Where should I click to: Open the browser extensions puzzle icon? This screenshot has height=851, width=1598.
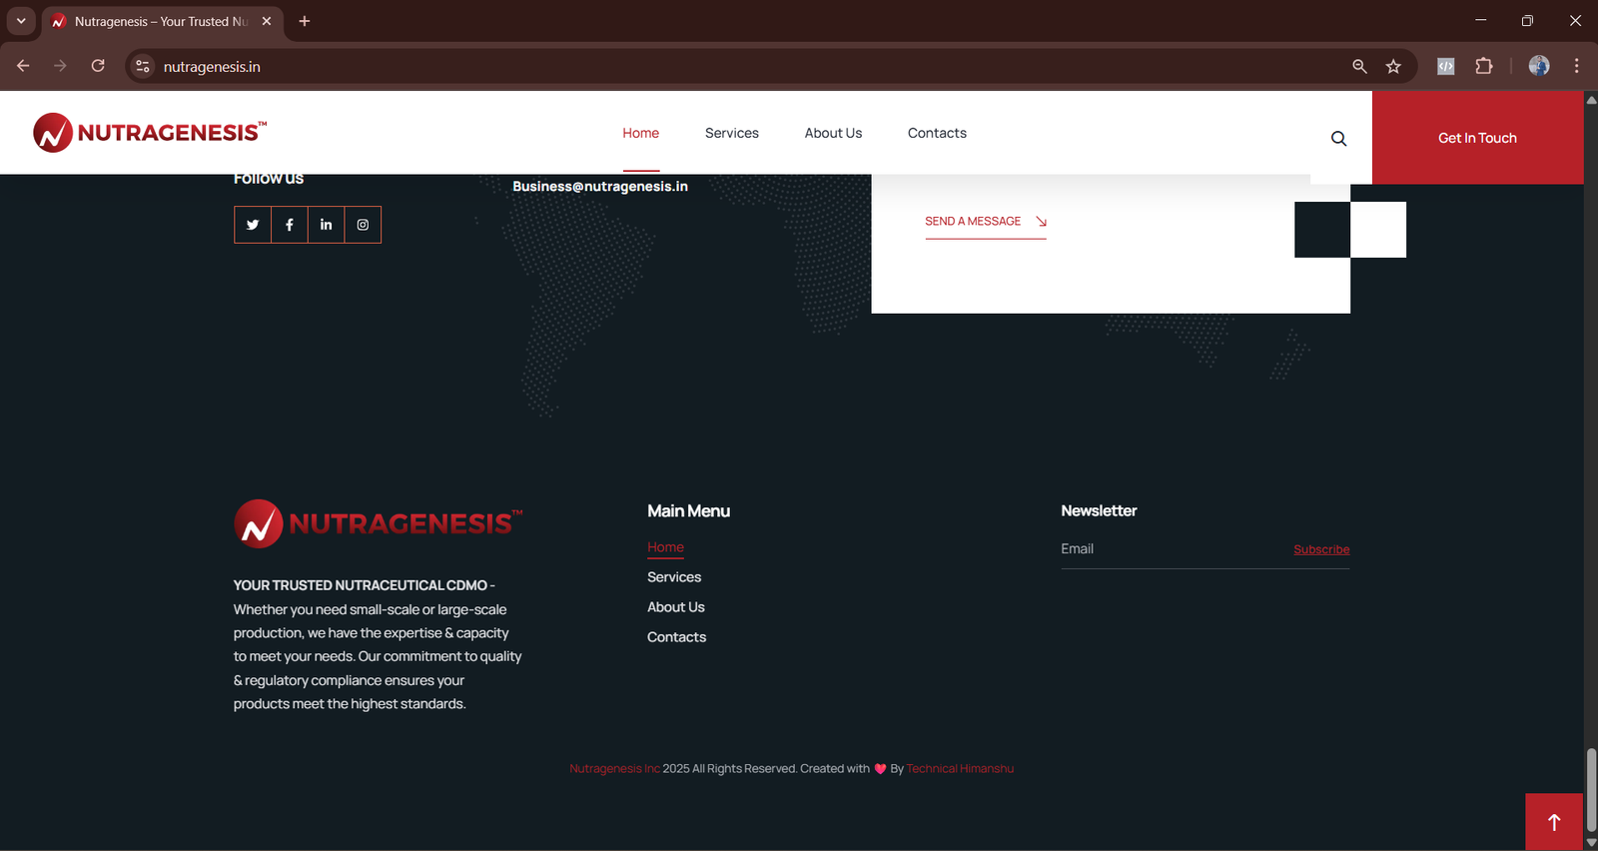[x=1484, y=66]
